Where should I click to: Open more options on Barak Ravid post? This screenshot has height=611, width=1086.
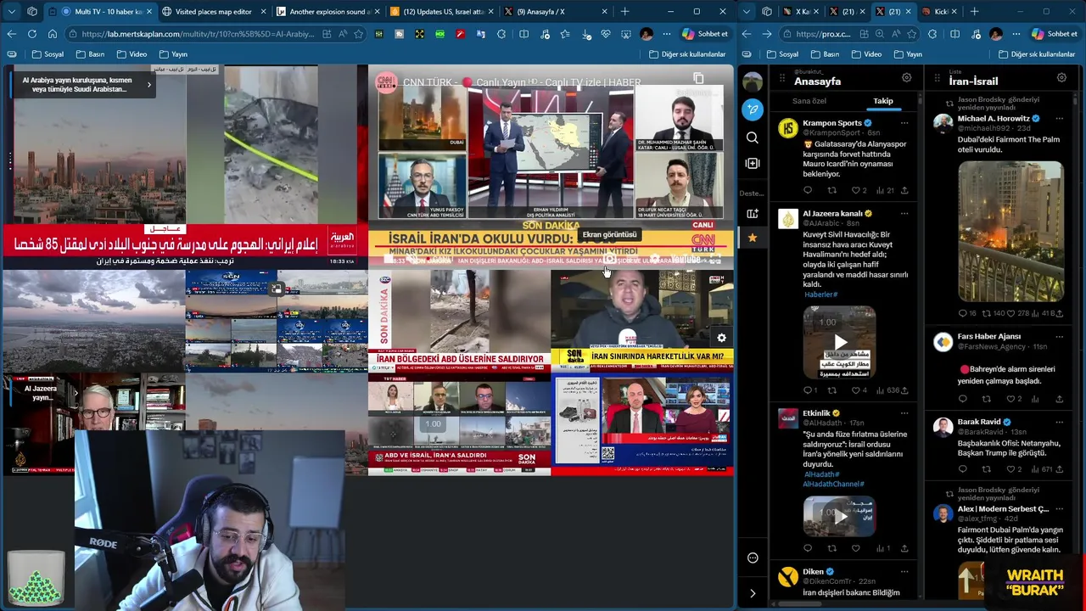1060,422
